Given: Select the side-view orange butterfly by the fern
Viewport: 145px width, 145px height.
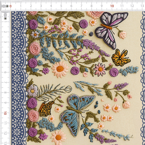Looking at the screenshot, I should tap(46, 108).
